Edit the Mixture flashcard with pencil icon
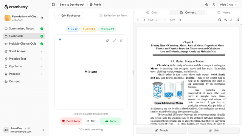 click(x=114, y=41)
